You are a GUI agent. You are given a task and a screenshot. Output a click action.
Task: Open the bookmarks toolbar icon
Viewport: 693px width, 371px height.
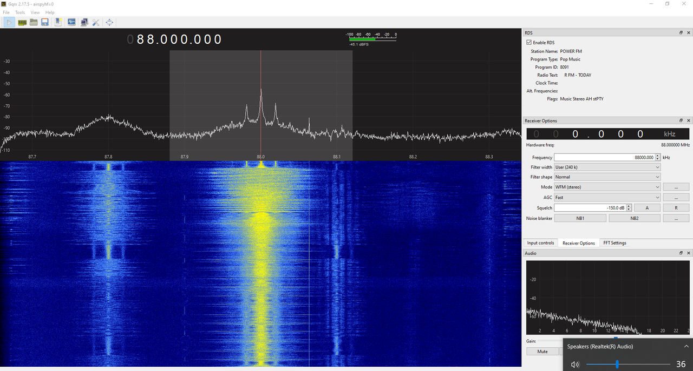(x=58, y=22)
